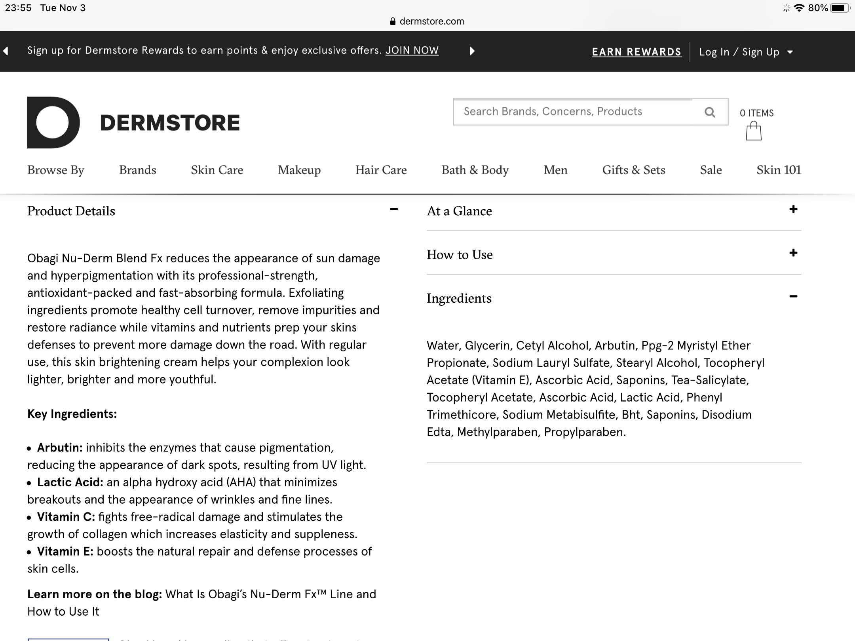Open the Brands menu
The height and width of the screenshot is (641, 855).
[x=137, y=170]
